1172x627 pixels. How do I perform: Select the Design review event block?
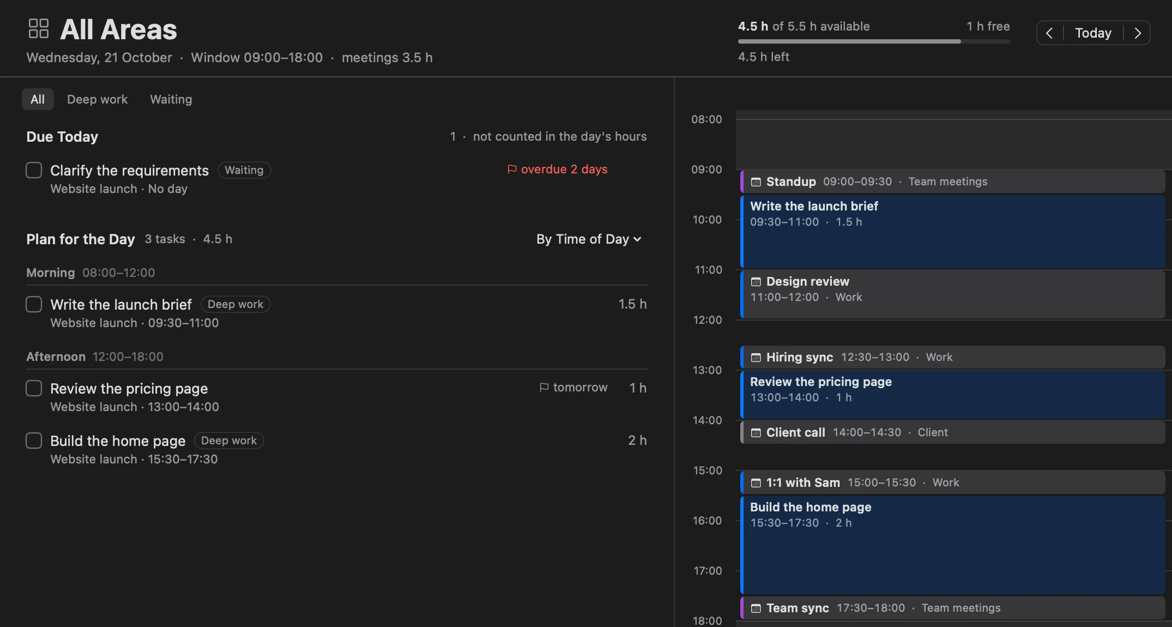(953, 294)
